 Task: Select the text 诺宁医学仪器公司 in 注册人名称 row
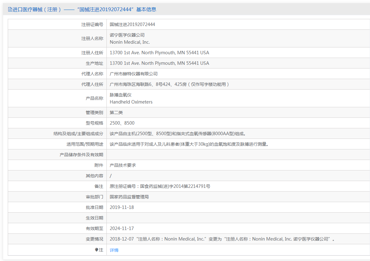[x=127, y=35]
